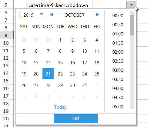Select grayed-out September 30 date
The width and height of the screenshot is (148, 127).
[48, 40]
